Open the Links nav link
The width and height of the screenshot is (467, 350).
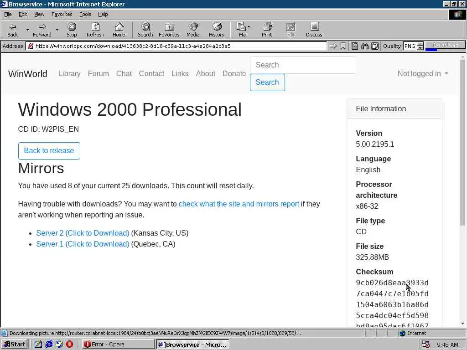click(x=180, y=73)
